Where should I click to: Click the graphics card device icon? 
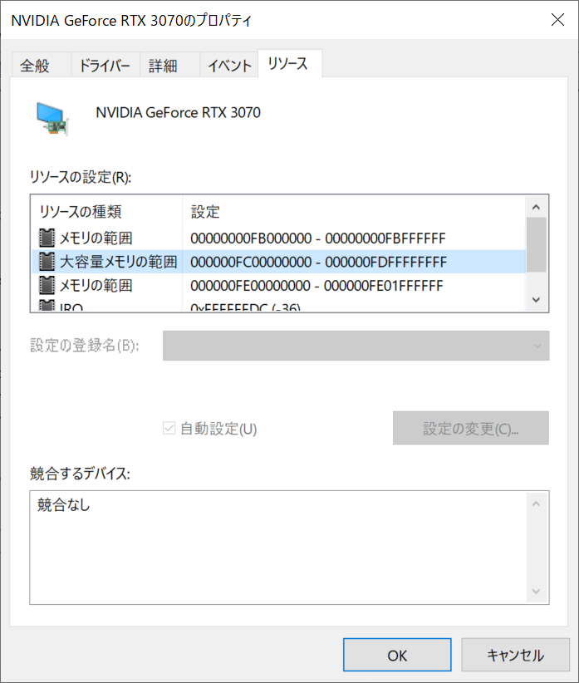click(52, 119)
